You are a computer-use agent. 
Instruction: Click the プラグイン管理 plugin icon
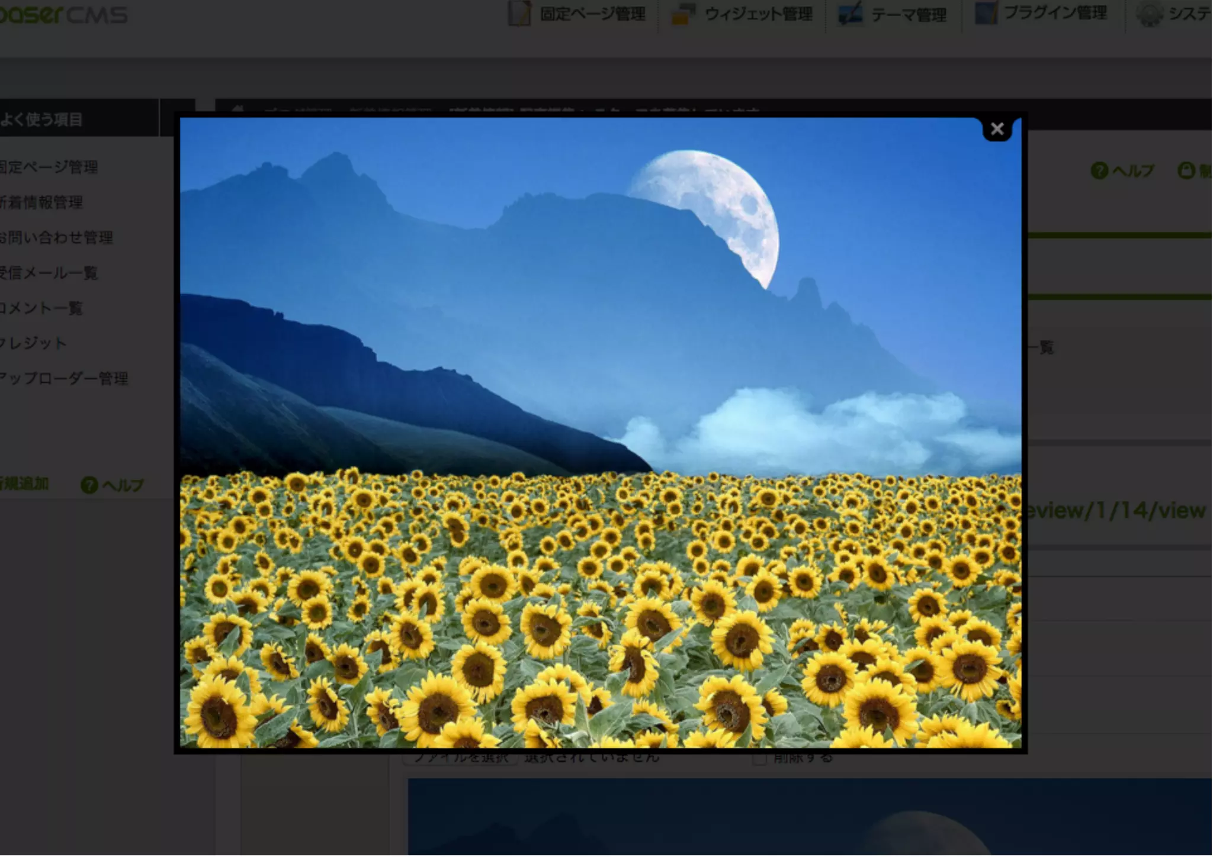[986, 13]
